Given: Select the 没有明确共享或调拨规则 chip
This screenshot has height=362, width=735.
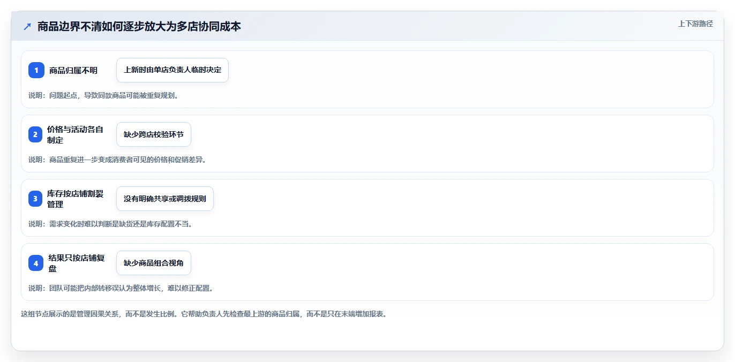Looking at the screenshot, I should [x=165, y=199].
